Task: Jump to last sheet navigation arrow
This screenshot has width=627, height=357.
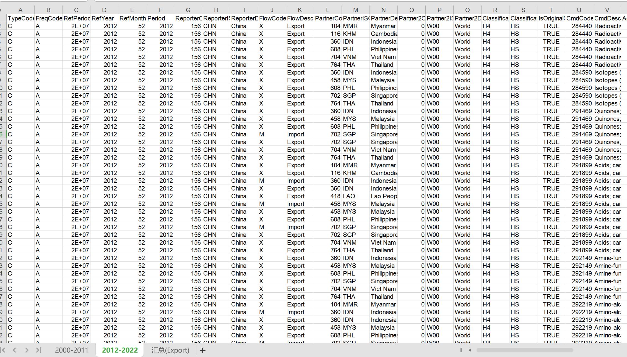Action: (39, 350)
